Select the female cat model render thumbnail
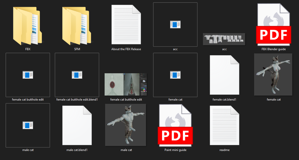 point(273,74)
